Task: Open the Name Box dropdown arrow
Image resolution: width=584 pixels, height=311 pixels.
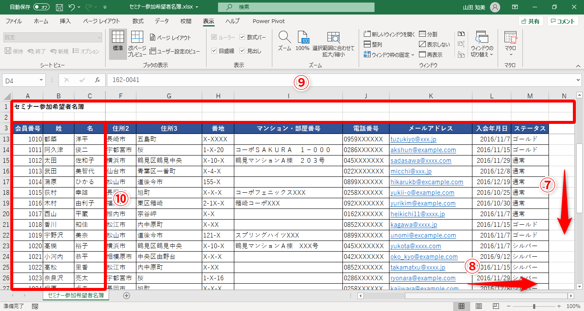Action: [41, 80]
